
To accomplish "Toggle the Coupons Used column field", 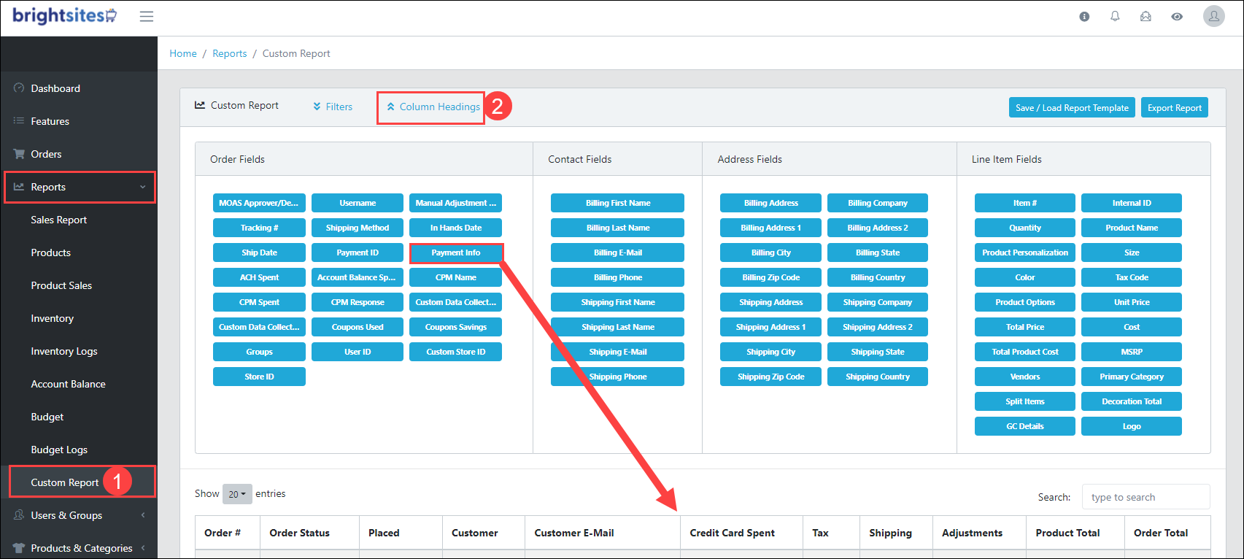I will tap(358, 327).
